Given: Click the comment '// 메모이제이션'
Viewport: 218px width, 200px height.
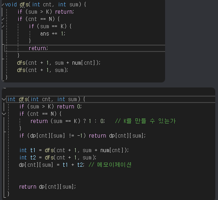Looking at the screenshot, I should [110, 165].
